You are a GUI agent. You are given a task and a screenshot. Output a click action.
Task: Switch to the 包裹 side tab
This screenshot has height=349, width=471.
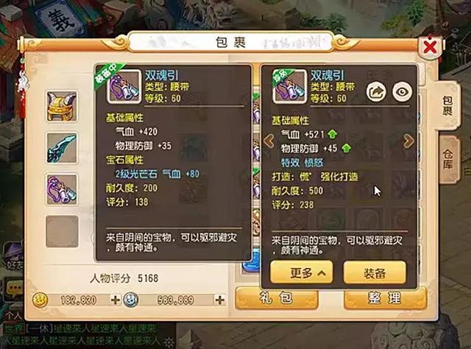447,106
